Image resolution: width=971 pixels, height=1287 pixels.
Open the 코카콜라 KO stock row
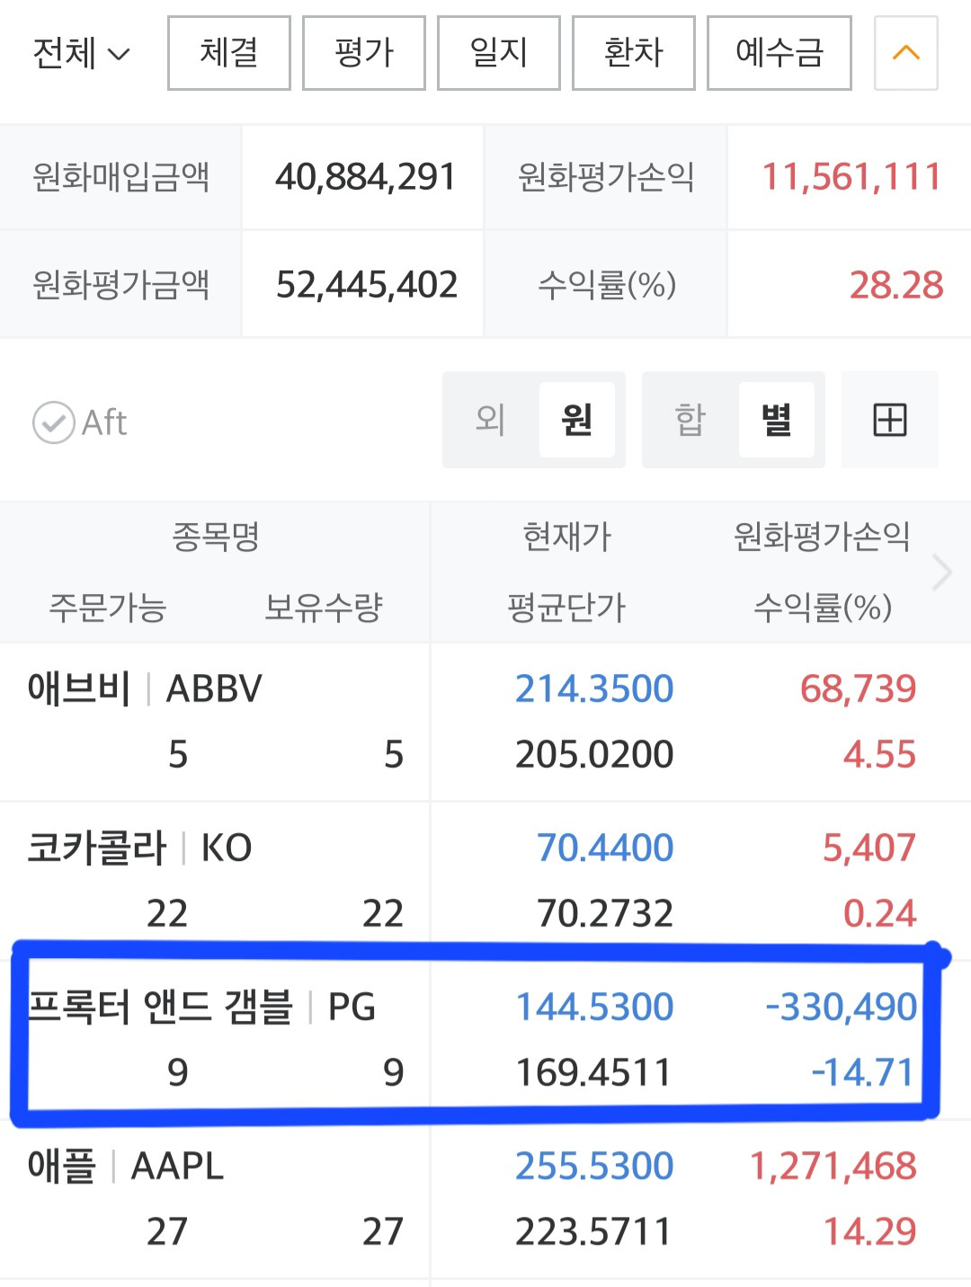(x=485, y=881)
